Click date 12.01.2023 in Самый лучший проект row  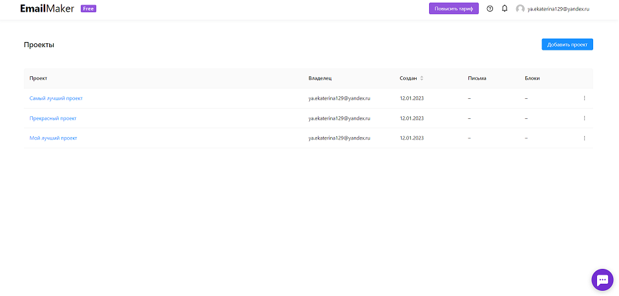pos(412,98)
